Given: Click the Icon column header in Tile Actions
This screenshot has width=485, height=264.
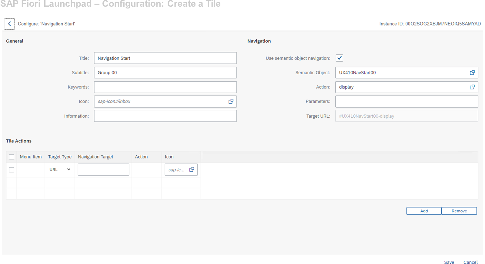Looking at the screenshot, I should click(181, 157).
